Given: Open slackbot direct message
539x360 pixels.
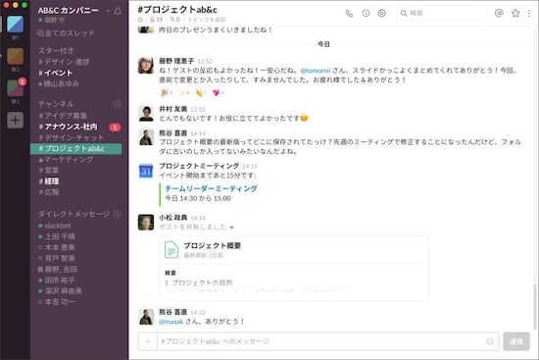Looking at the screenshot, I should coord(54,226).
